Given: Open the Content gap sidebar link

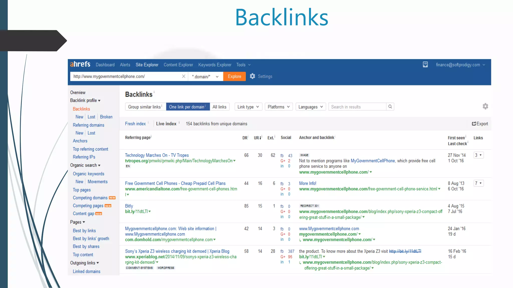Looking at the screenshot, I should coord(83,213).
